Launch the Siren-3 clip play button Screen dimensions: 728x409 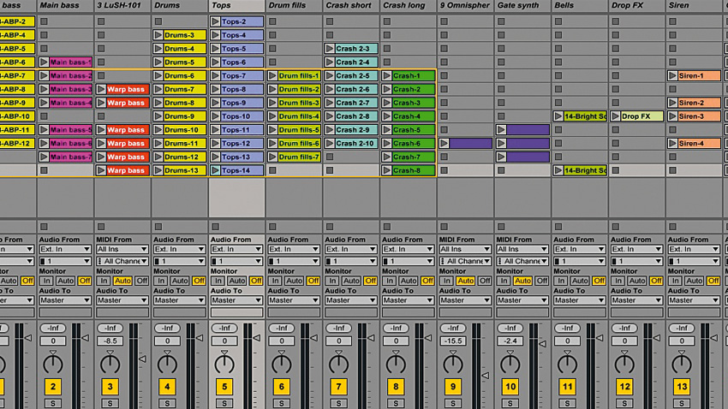pos(672,116)
